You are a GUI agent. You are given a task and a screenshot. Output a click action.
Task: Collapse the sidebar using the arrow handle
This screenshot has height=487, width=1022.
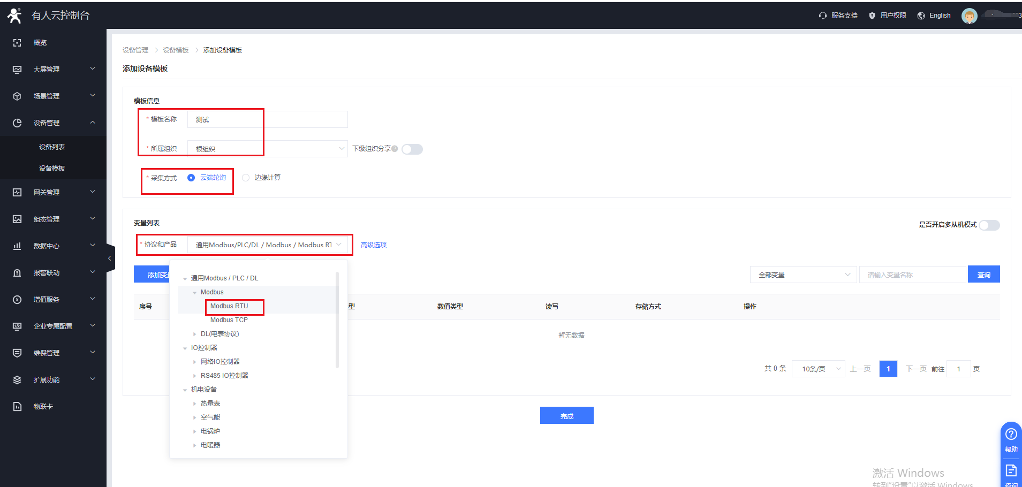point(110,258)
